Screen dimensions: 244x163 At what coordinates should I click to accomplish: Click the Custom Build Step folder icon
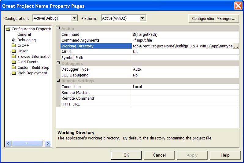14,67
